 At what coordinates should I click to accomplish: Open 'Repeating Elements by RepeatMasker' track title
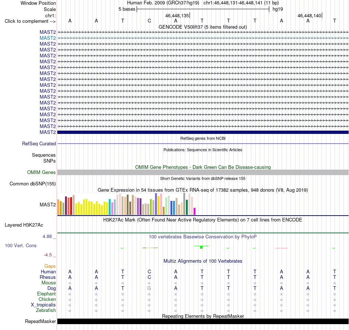pos(203,316)
